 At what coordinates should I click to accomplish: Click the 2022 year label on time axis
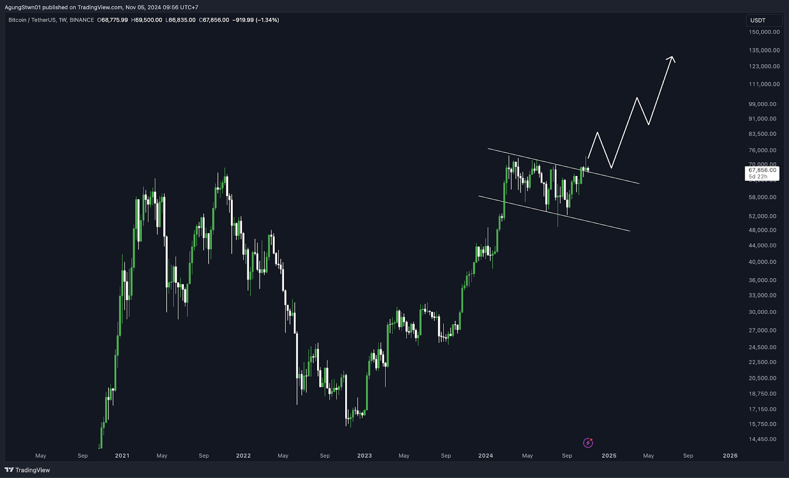(x=244, y=456)
